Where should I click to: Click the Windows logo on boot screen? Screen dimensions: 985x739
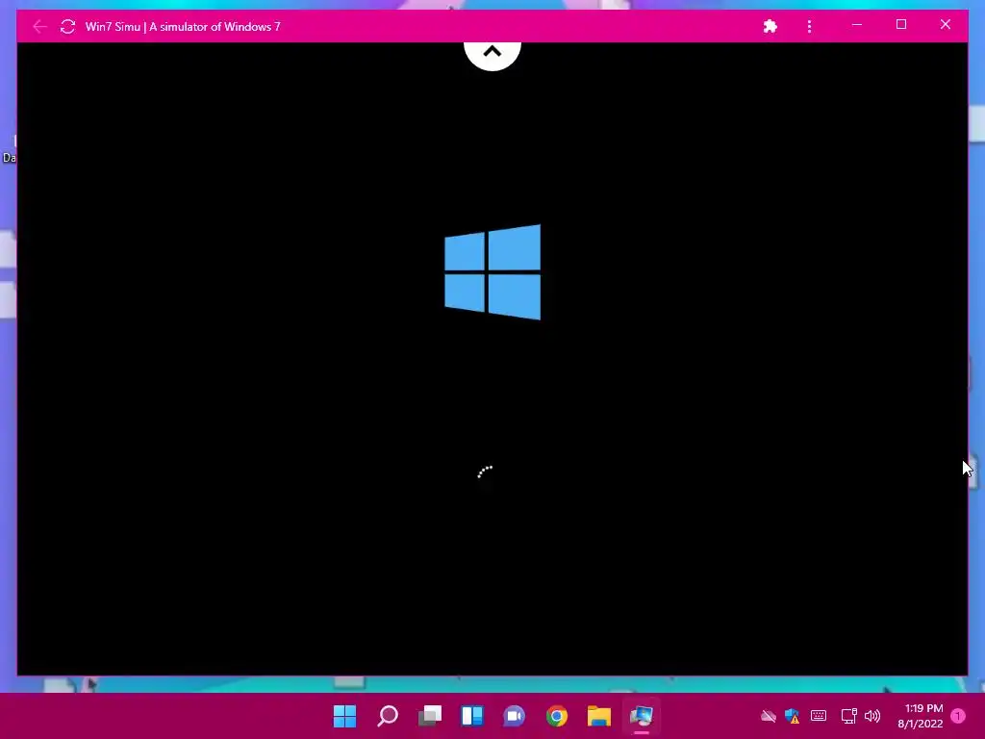492,272
